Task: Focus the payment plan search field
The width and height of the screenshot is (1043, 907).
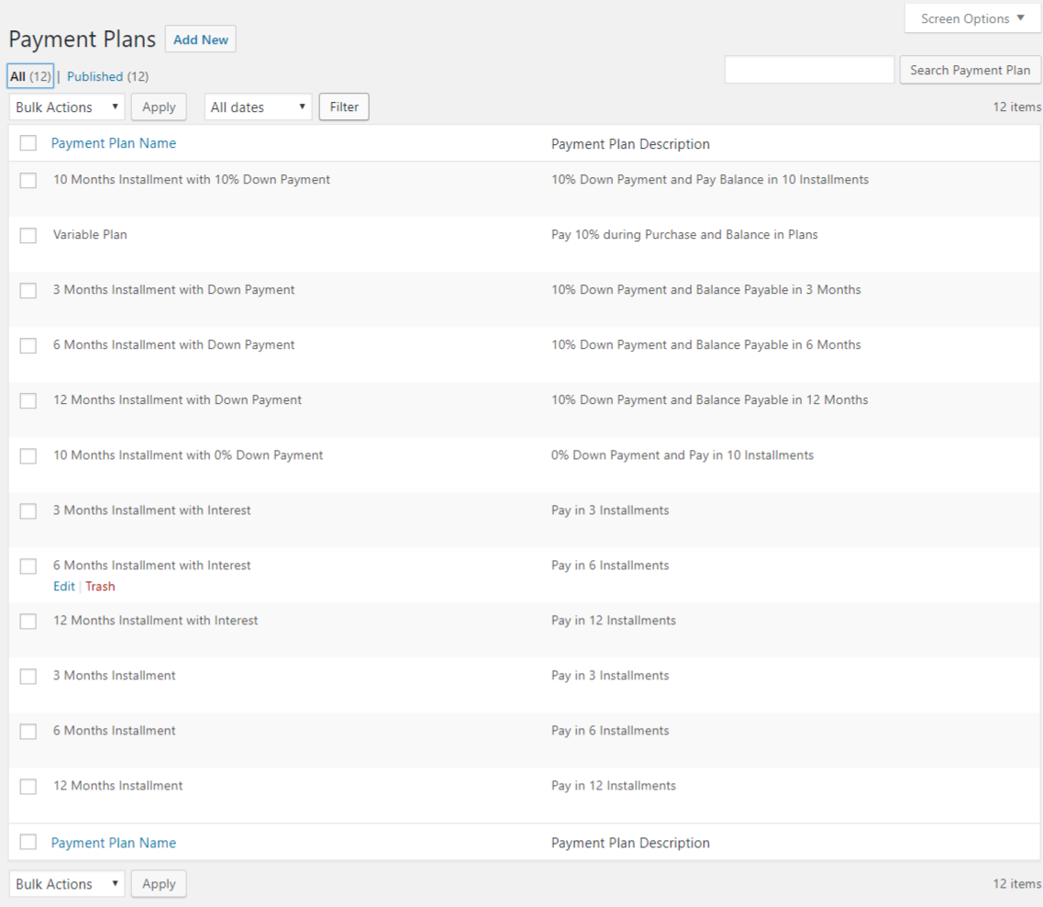Action: click(809, 70)
